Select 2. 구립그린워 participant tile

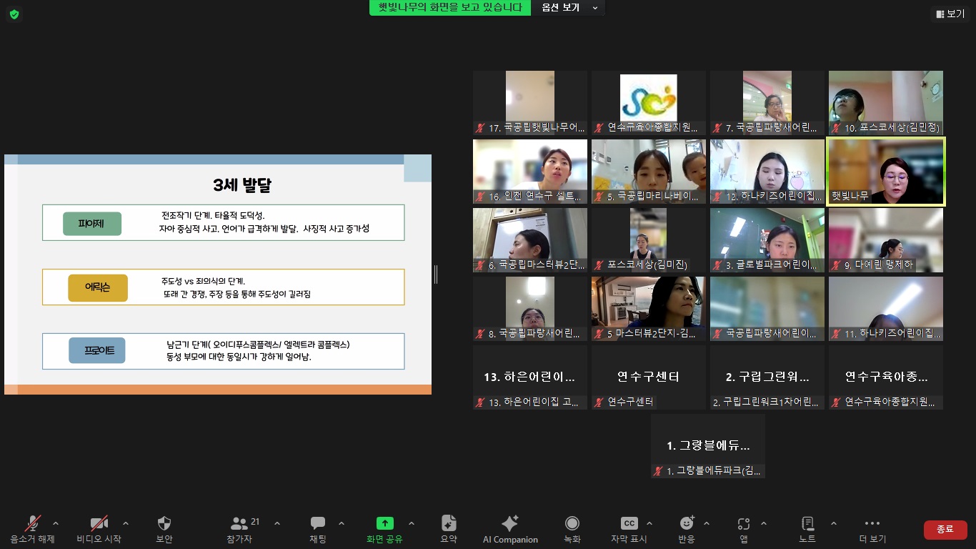coord(767,377)
